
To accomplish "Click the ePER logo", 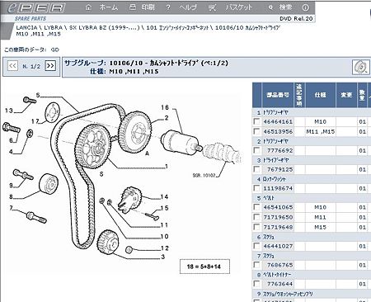I will coord(36,7).
